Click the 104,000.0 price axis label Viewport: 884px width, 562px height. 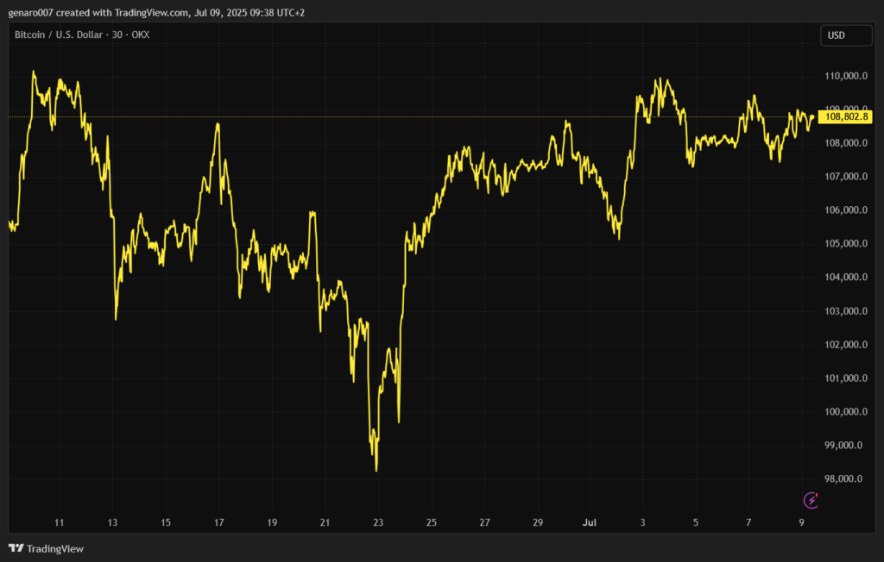[846, 278]
